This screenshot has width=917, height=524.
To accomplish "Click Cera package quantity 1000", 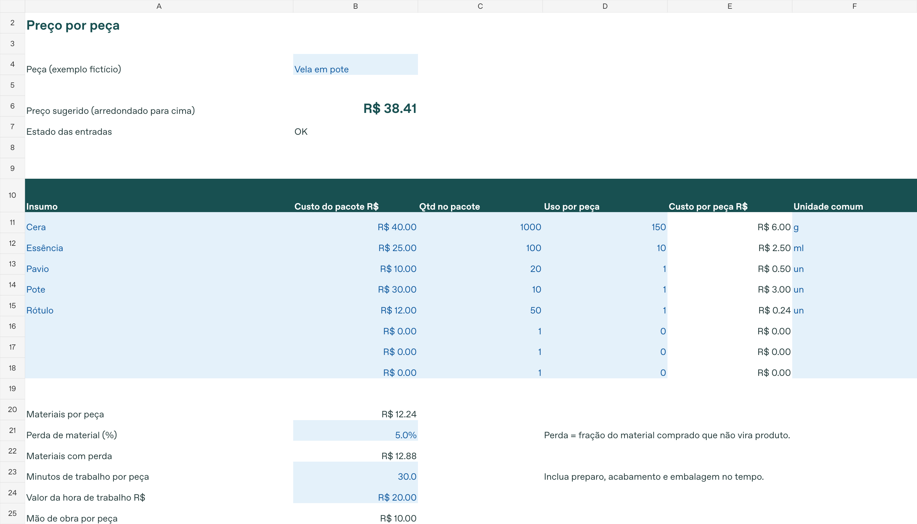I will 480,222.
